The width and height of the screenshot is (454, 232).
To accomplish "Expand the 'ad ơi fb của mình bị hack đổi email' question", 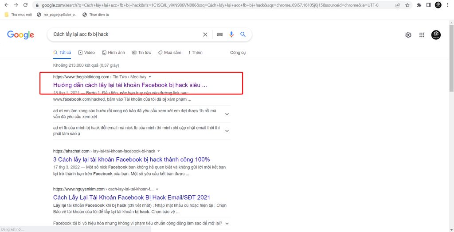I will point(227,131).
